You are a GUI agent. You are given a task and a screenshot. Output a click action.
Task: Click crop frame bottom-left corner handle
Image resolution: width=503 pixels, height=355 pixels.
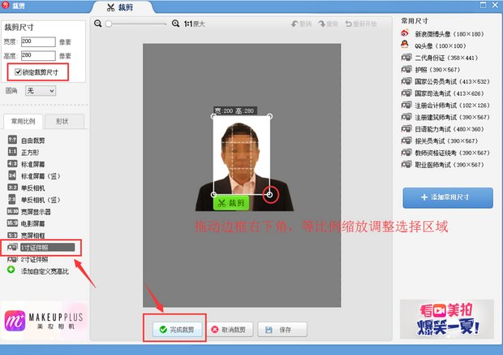point(213,194)
